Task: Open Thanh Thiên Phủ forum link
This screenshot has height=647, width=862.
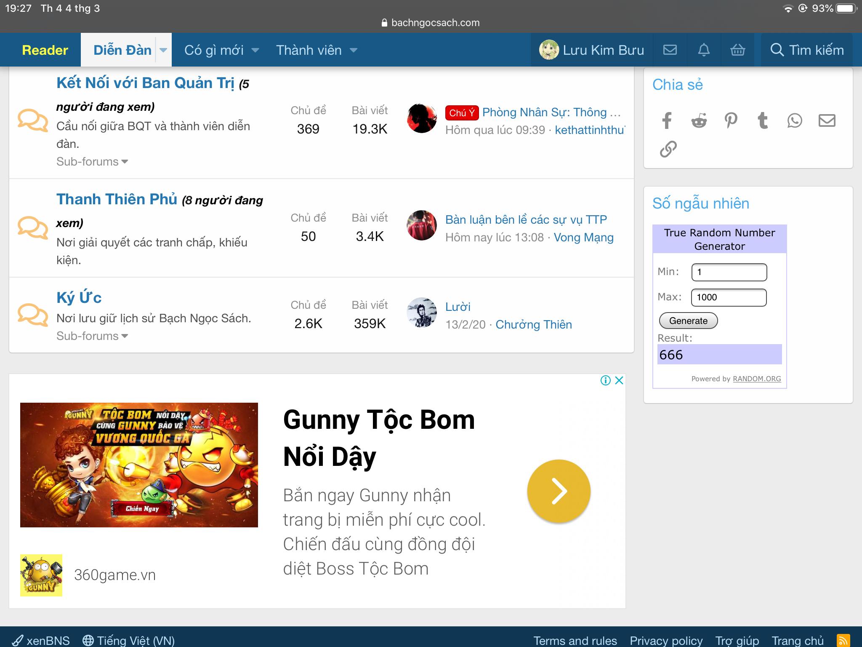Action: (x=117, y=199)
